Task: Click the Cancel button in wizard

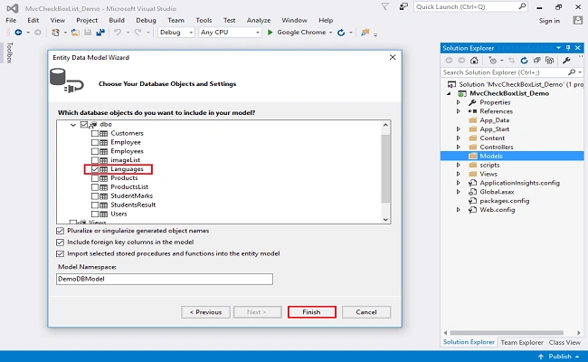Action: tap(366, 312)
